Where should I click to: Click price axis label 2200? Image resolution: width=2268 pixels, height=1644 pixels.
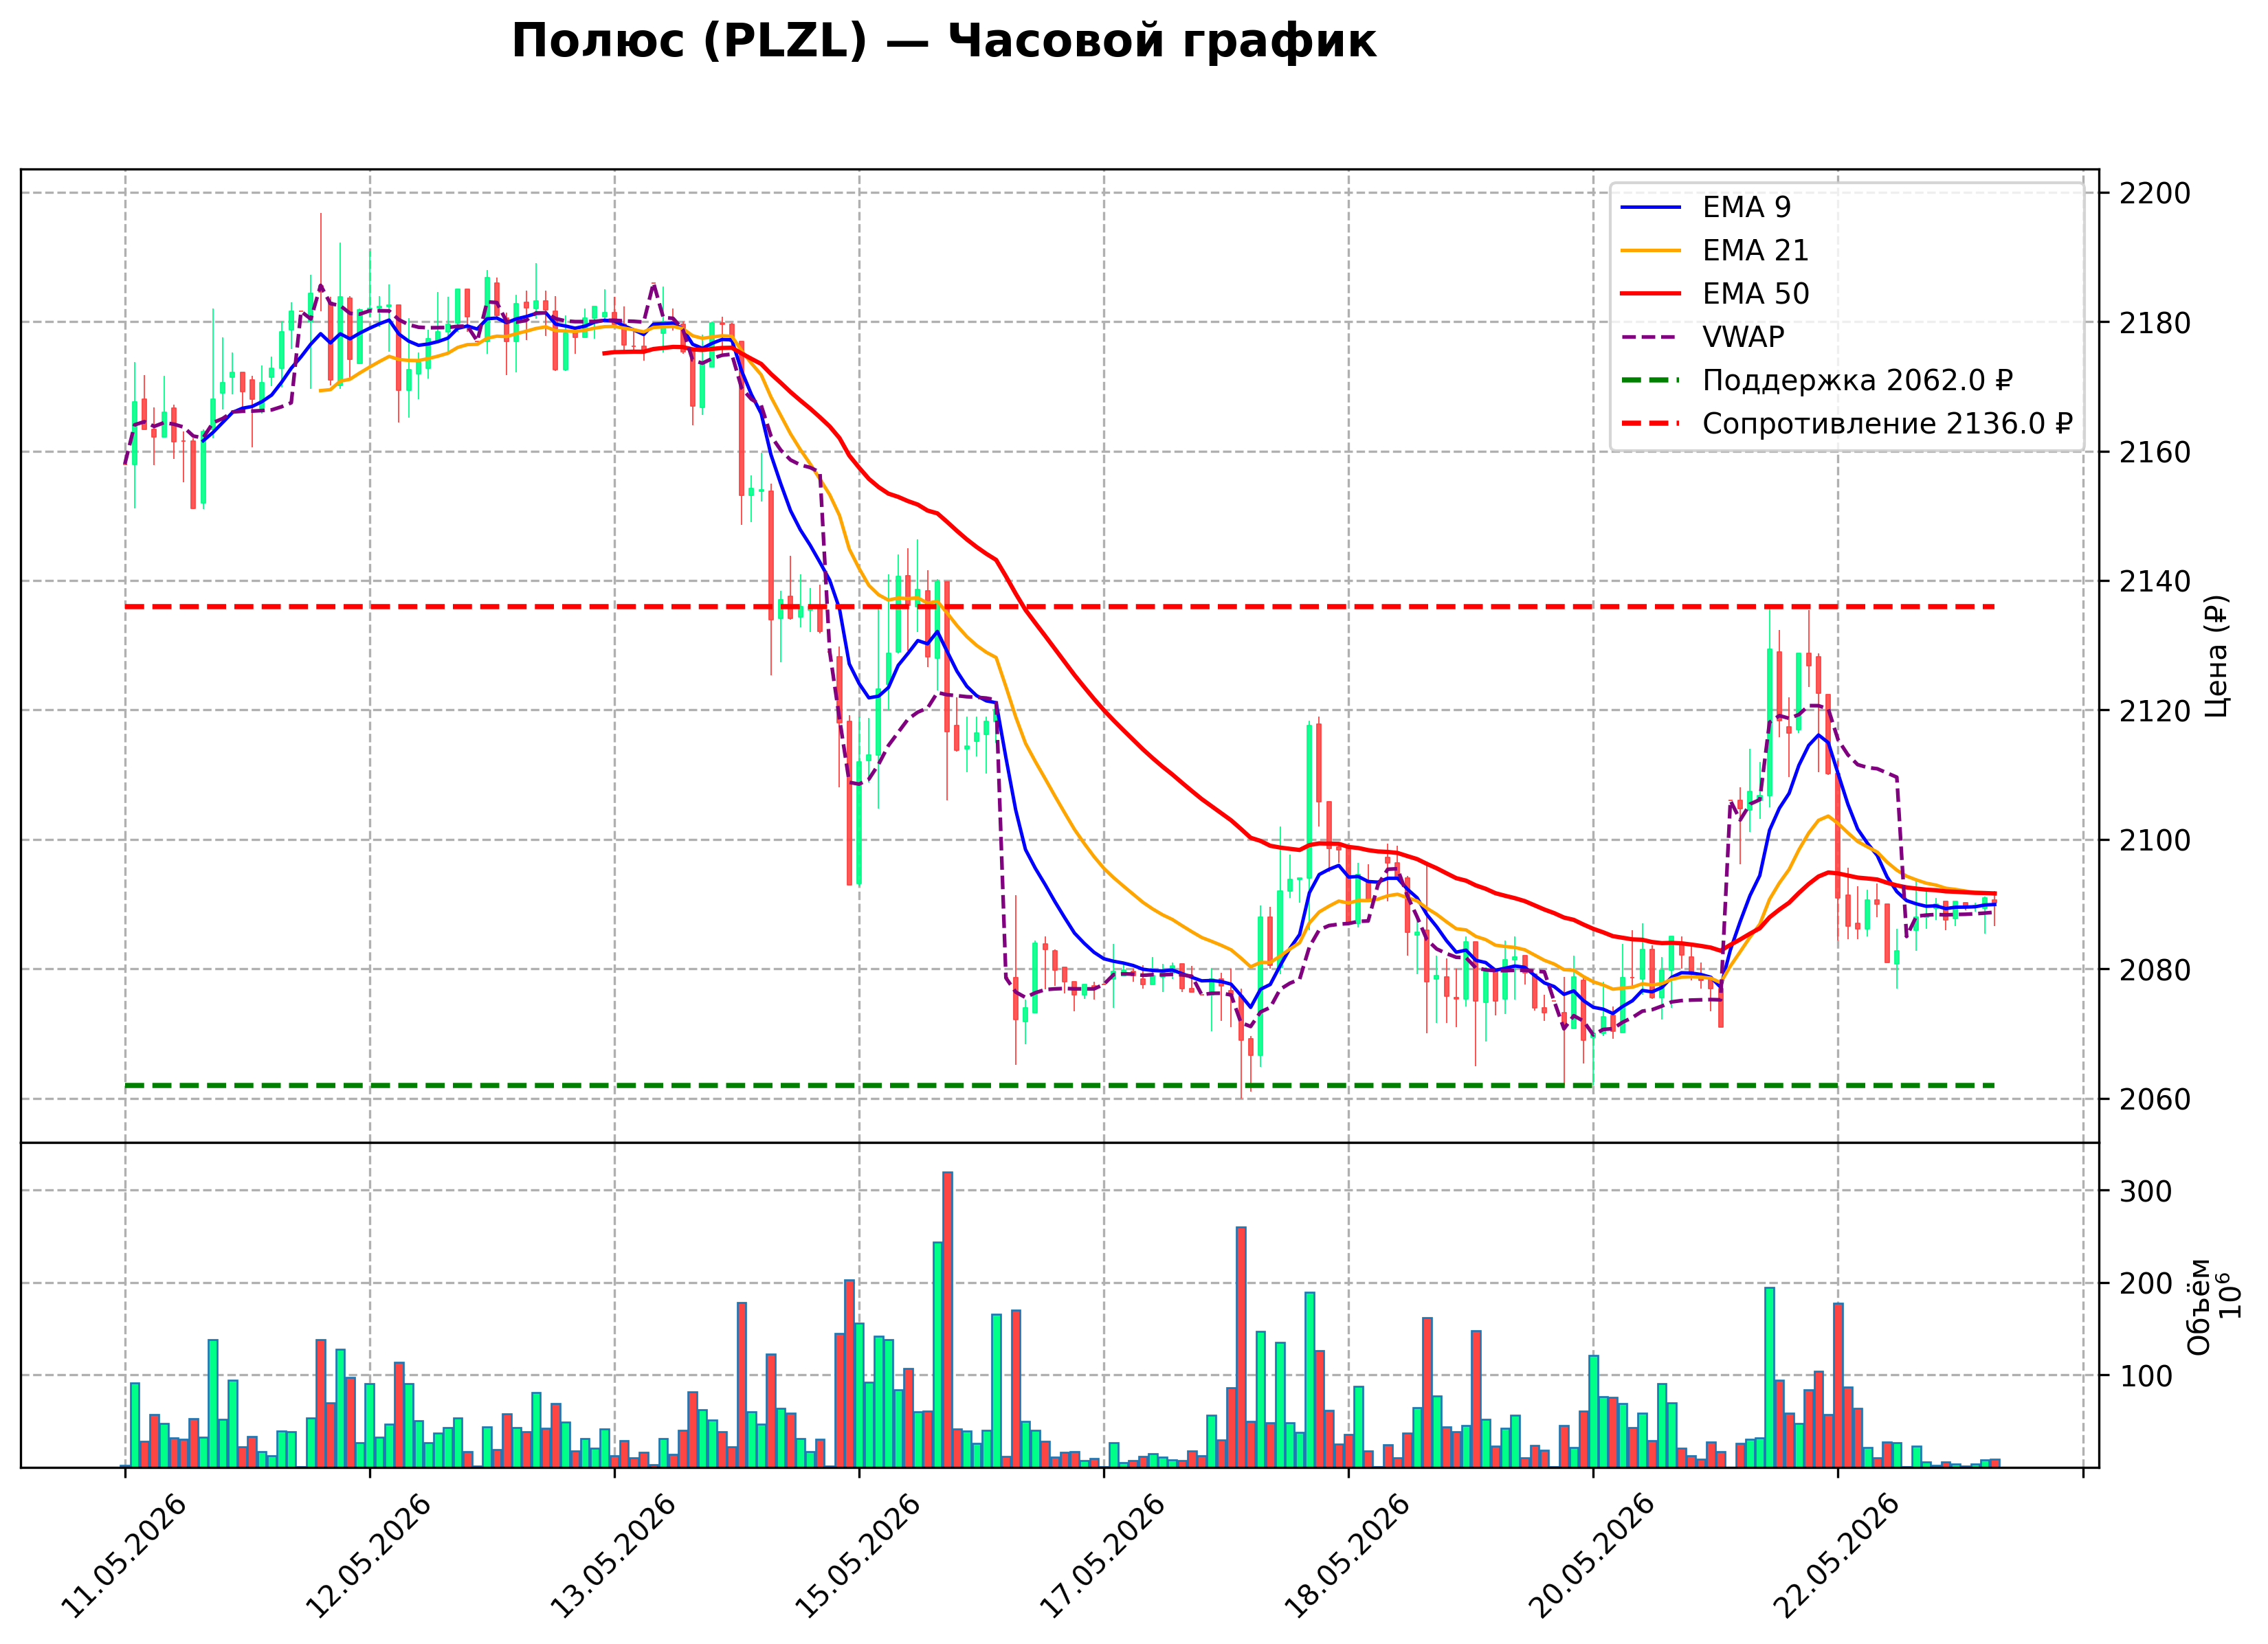click(2155, 193)
